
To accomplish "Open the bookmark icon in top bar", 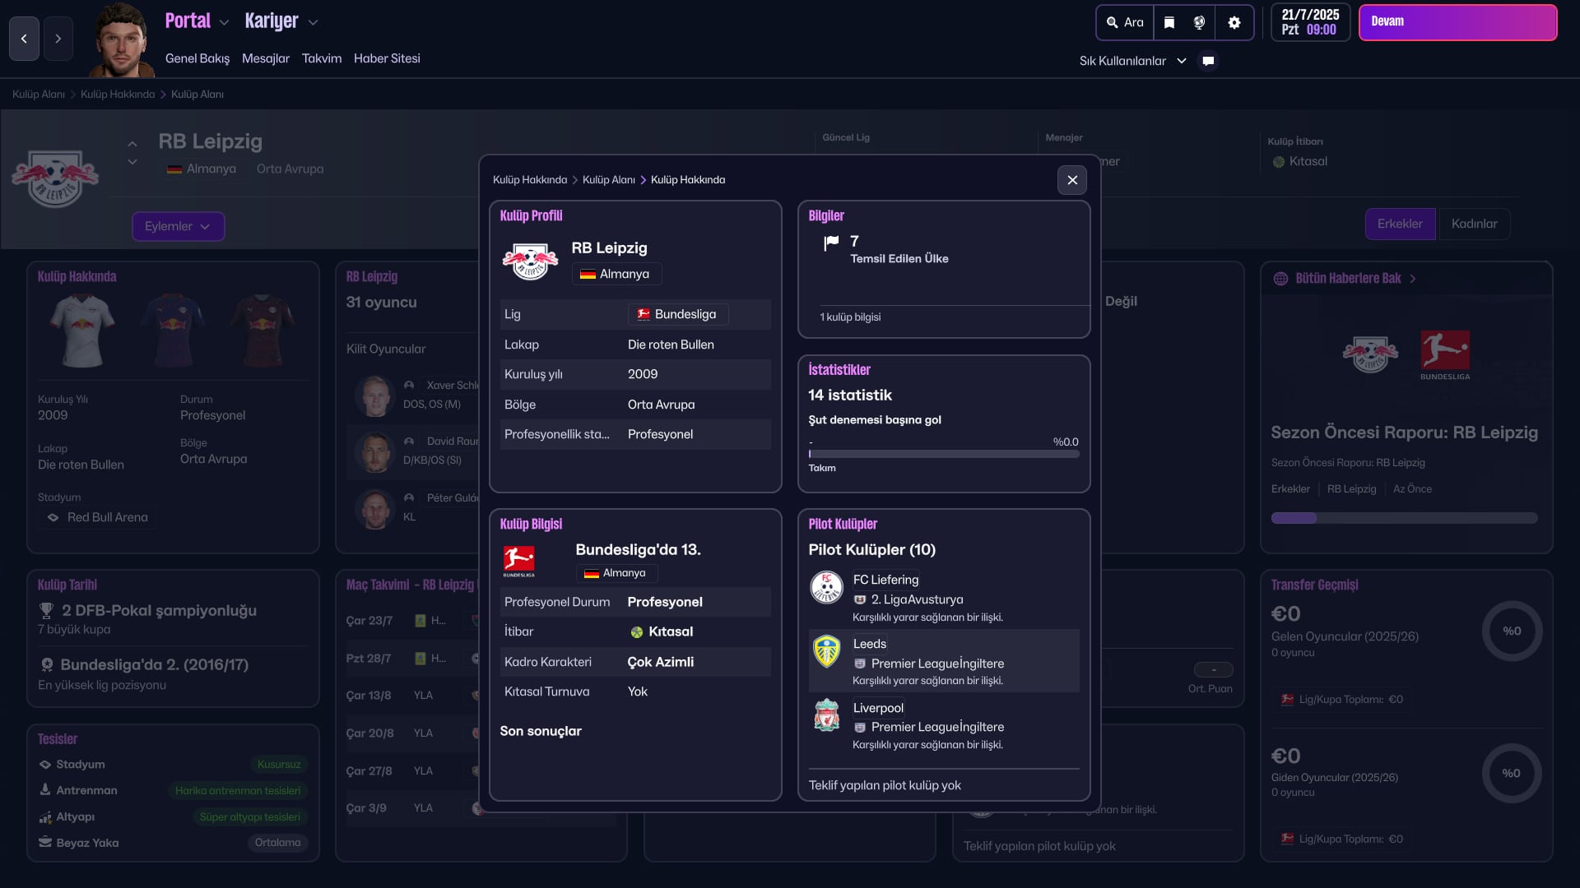I will pos(1169,23).
